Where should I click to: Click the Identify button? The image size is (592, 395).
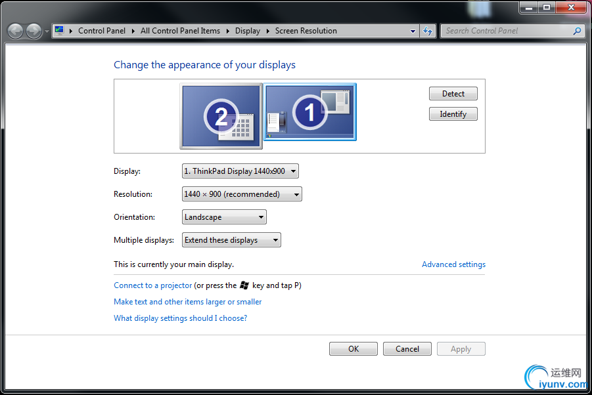tap(453, 114)
